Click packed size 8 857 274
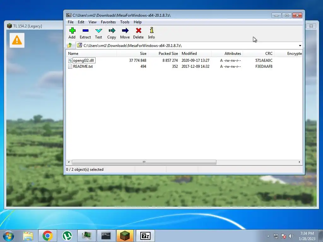This screenshot has width=323, height=242. [x=170, y=60]
